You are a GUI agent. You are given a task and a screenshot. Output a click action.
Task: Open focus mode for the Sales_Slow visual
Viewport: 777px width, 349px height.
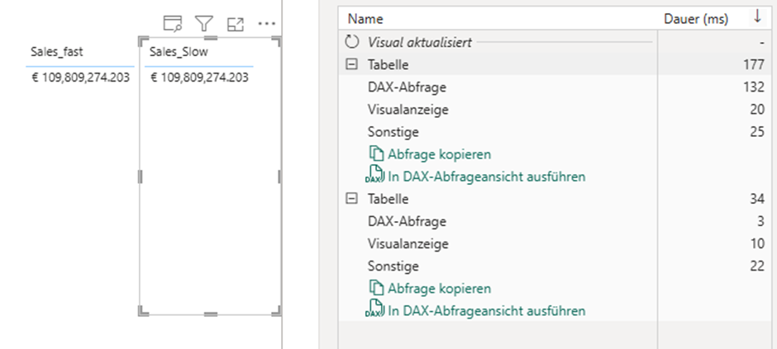click(x=235, y=24)
